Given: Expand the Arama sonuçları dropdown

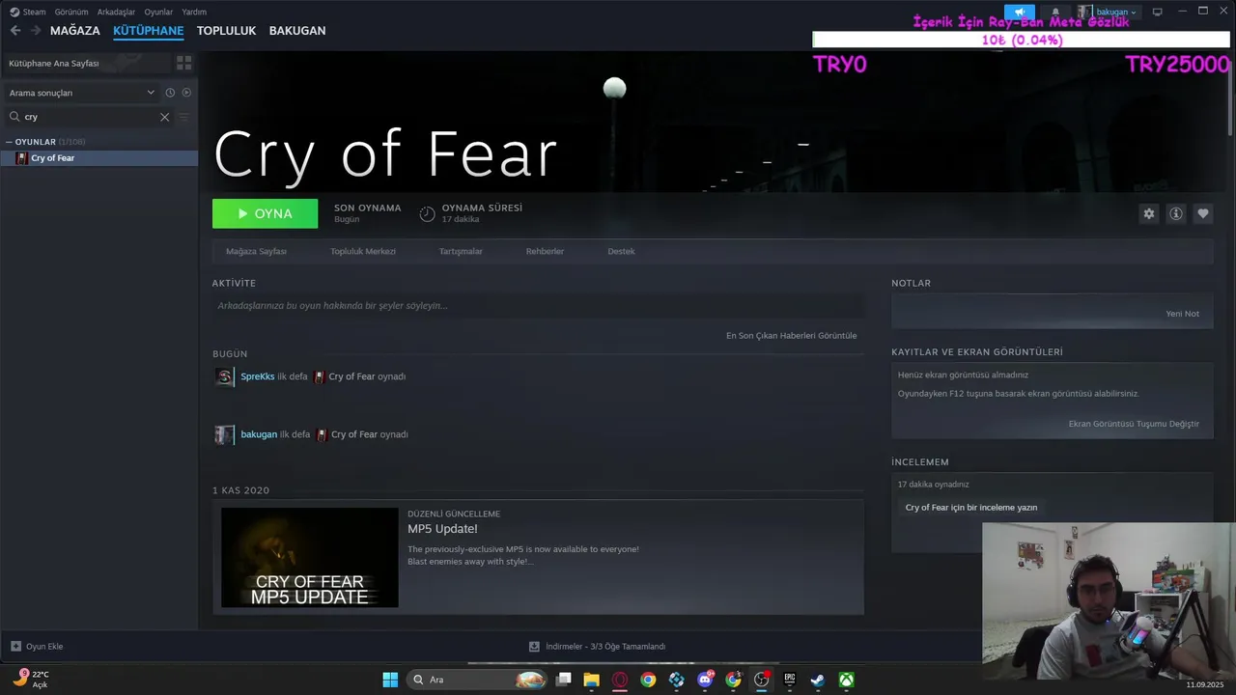Looking at the screenshot, I should (x=82, y=93).
